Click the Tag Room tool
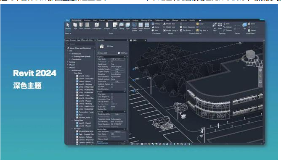Image resolution: width=281 pixels, height=160 pixels. pos(186,30)
